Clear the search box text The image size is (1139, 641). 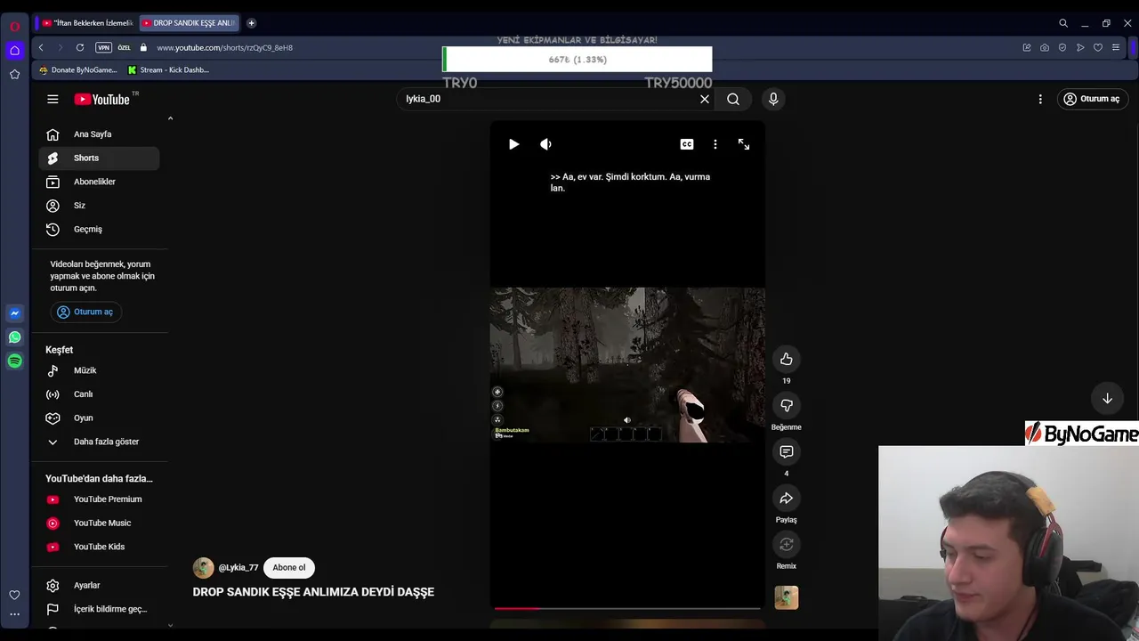tap(705, 99)
